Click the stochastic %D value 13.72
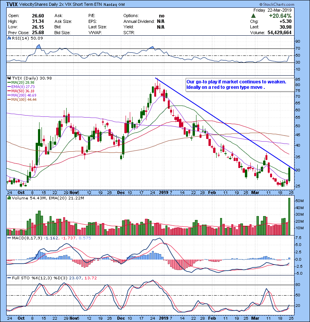310x322 pixels. click(90, 278)
